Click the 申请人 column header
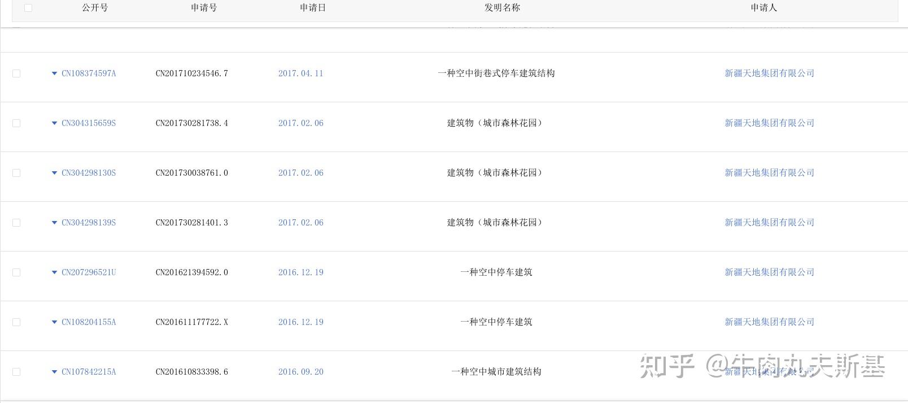Viewport: 908px width, 403px height. (763, 8)
